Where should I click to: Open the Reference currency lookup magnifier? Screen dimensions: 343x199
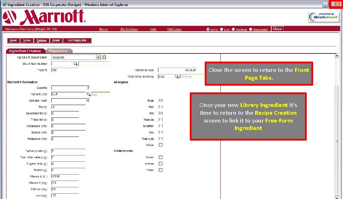177,76
